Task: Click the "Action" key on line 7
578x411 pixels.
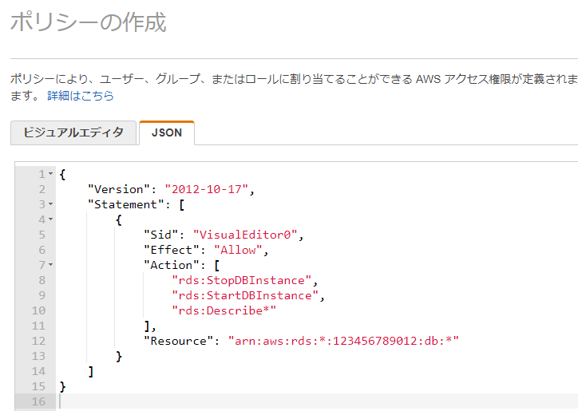Action: coord(172,265)
